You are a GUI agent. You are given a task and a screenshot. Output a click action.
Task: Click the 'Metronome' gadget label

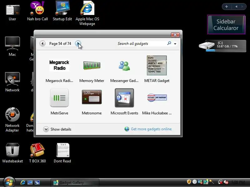[x=92, y=113]
